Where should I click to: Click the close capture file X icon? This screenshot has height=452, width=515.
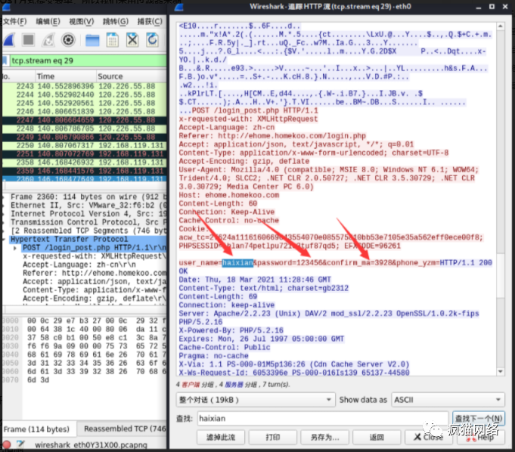132,40
